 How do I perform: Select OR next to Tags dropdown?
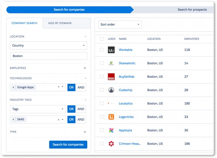click(71, 109)
